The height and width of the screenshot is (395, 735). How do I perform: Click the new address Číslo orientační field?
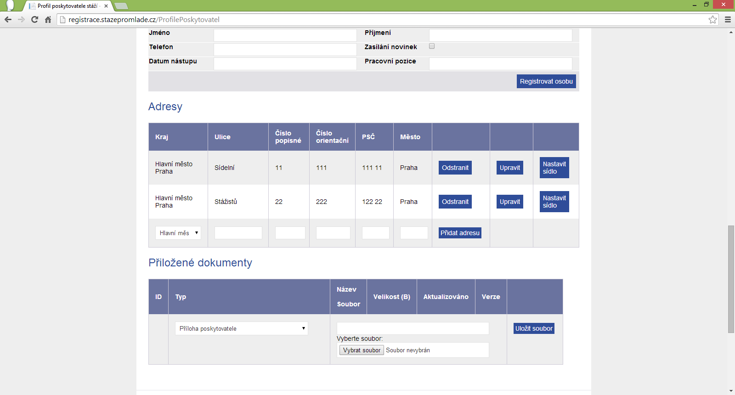[x=333, y=233]
